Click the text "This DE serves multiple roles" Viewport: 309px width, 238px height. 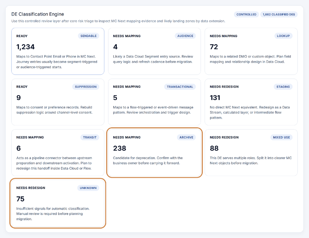[232, 158]
